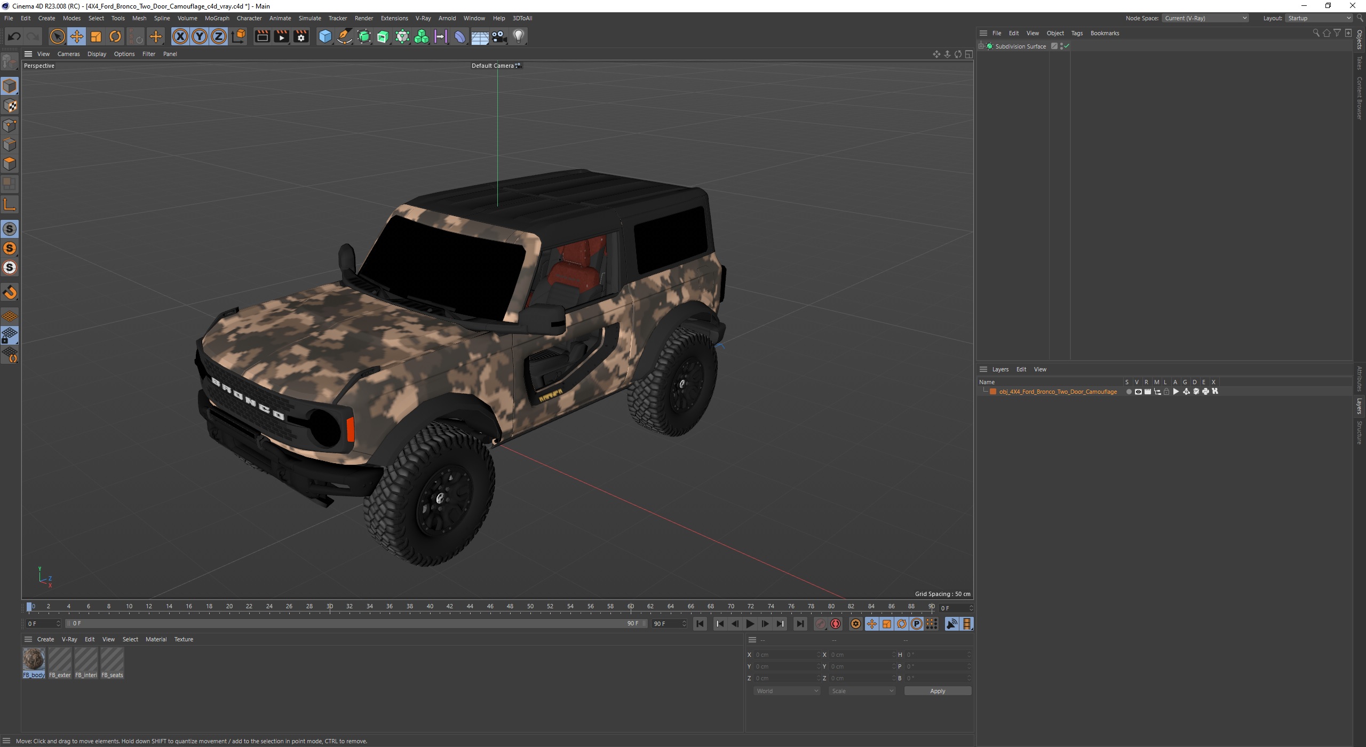The height and width of the screenshot is (747, 1366).
Task: Enable Subdivision Surface green checkmark
Action: [x=1066, y=46]
